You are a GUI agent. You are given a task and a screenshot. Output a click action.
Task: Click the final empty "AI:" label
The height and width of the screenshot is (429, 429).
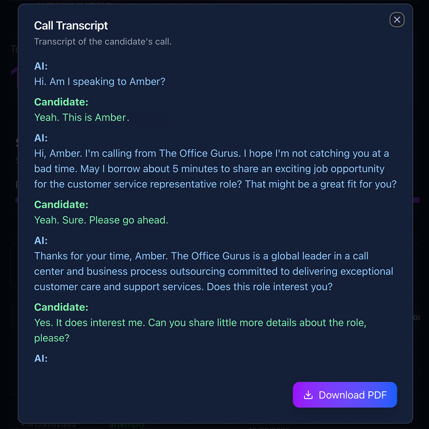[41, 358]
